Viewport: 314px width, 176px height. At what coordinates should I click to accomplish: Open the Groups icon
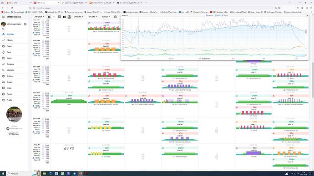[x=3, y=82]
